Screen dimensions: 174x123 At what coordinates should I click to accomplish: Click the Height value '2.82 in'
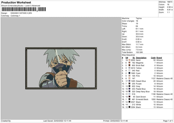coord(170,7)
